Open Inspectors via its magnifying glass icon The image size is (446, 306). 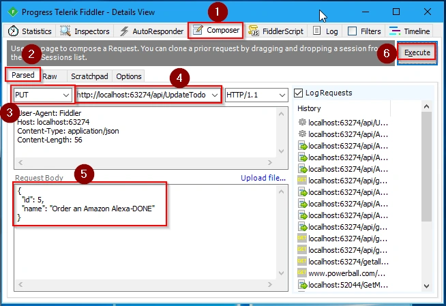tap(65, 31)
